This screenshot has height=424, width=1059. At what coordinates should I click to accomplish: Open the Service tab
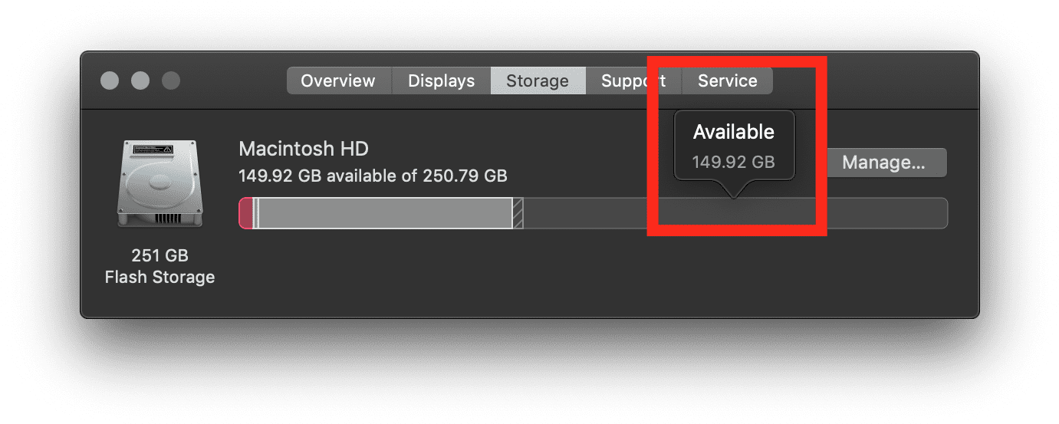[728, 81]
